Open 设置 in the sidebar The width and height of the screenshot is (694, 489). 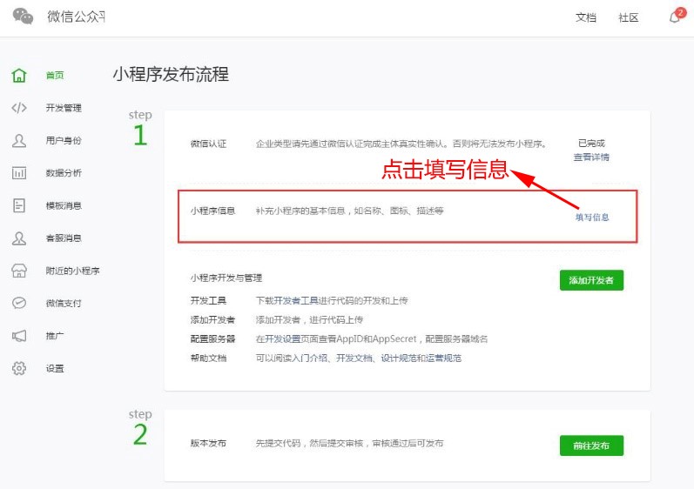pyautogui.click(x=55, y=368)
